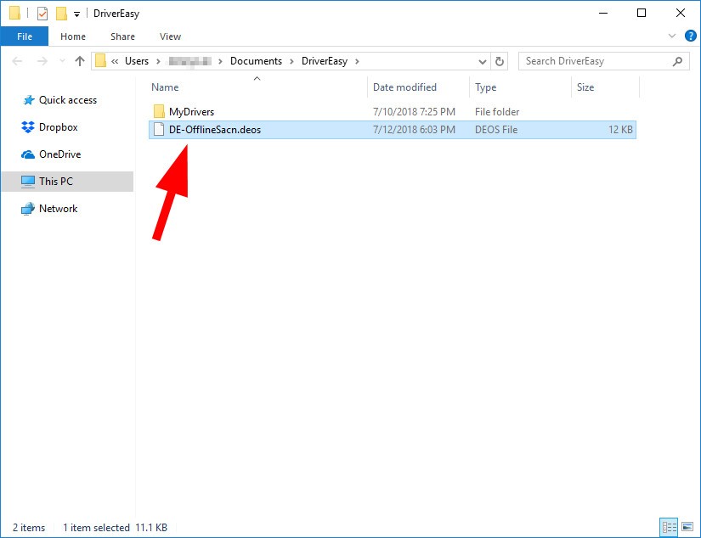Switch to the View ribbon tab

(x=170, y=36)
